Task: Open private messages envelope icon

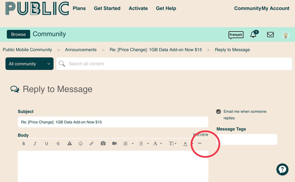Action: click(x=270, y=35)
